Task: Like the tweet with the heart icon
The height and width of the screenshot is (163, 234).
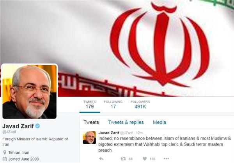Action: click(x=145, y=159)
